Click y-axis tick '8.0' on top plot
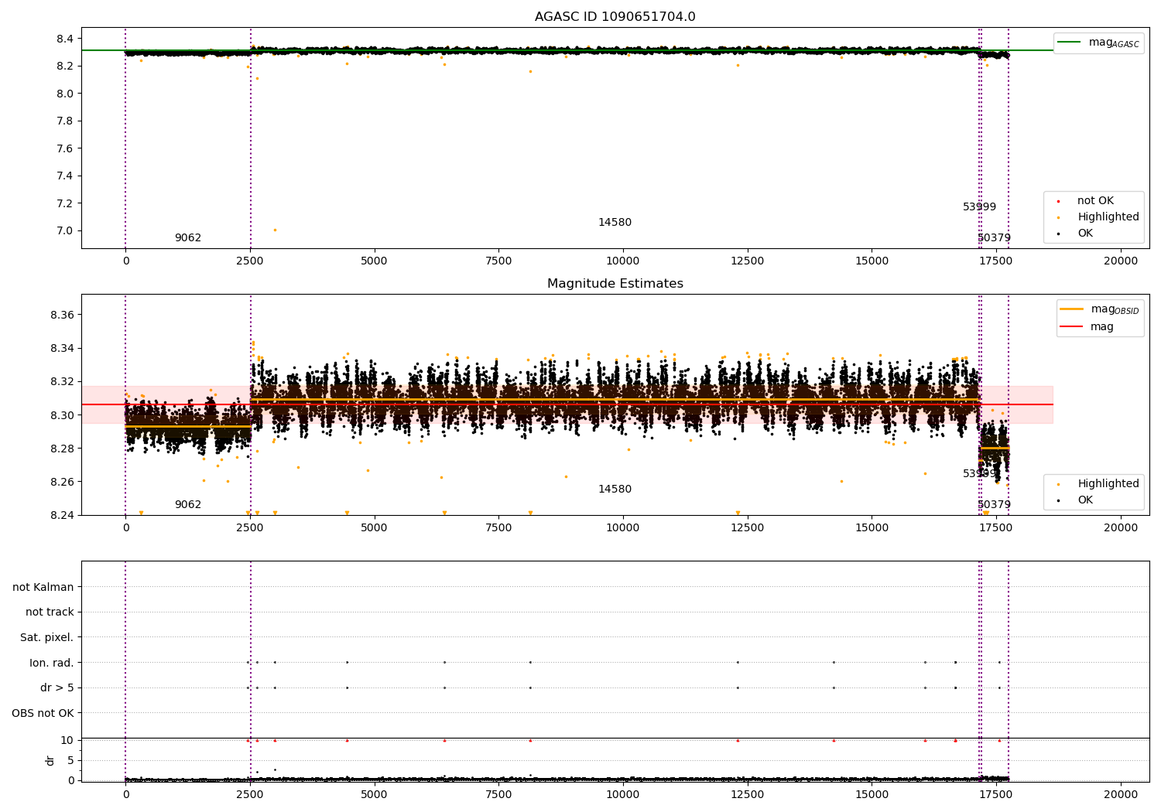Screen dimensions: 1161x812 [x=65, y=94]
